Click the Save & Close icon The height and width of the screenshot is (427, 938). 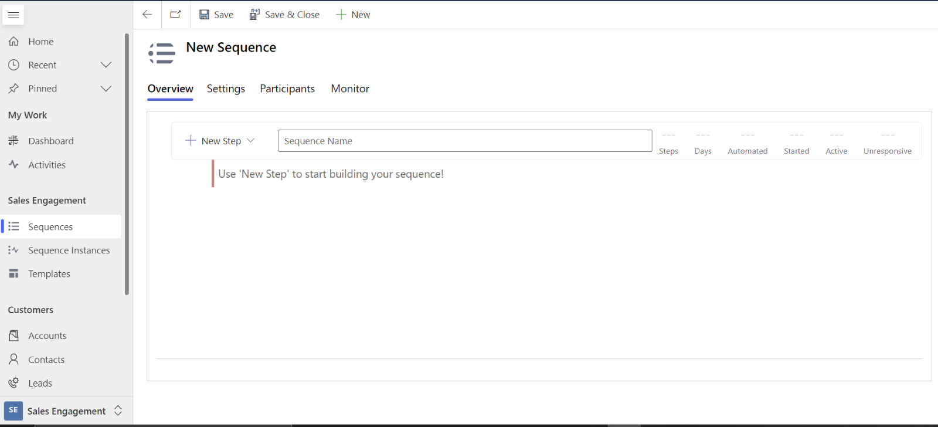click(254, 15)
